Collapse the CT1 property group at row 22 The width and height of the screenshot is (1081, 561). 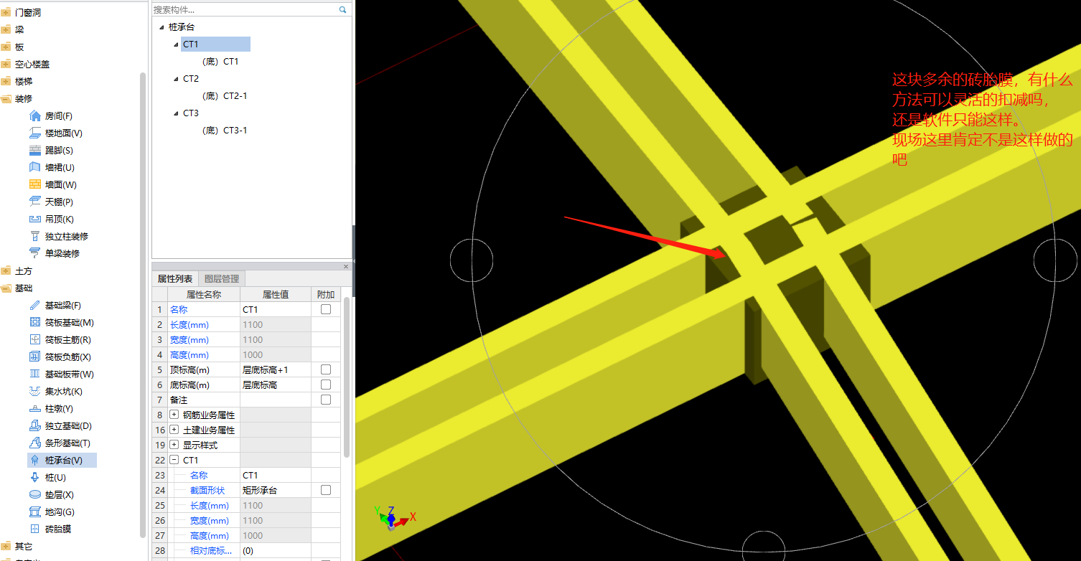point(174,460)
